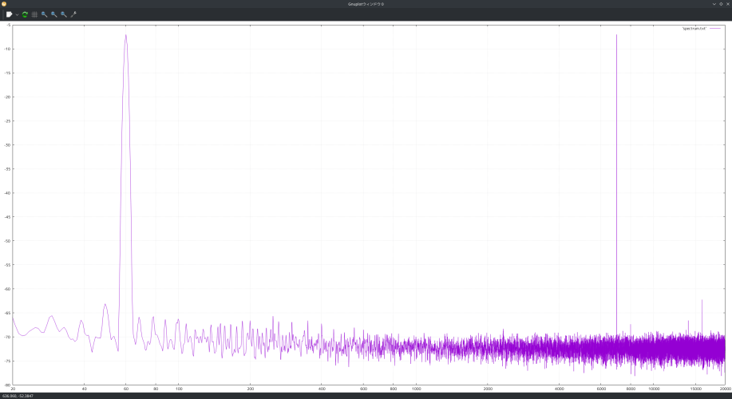Click the y-axis label -50
The height and width of the screenshot is (399, 732).
[x=7, y=241]
